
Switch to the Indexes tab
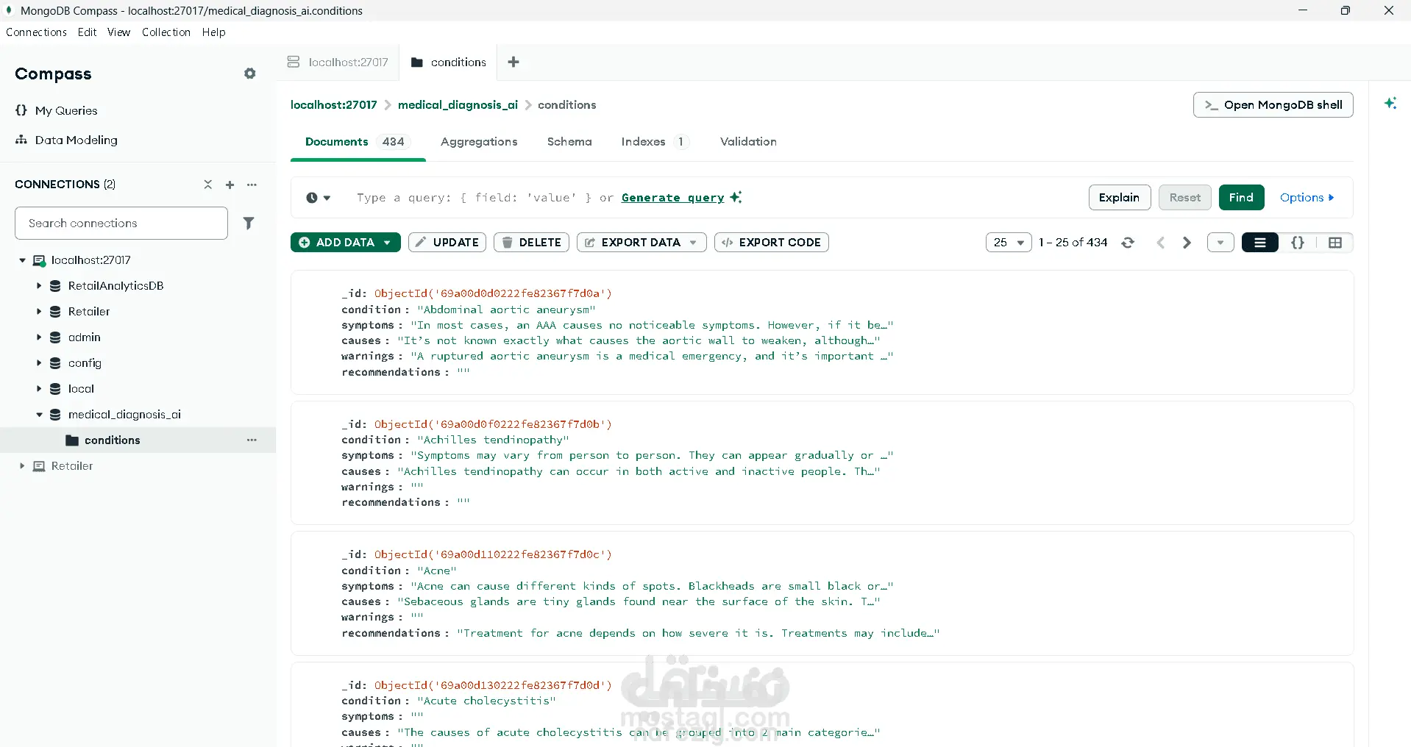(654, 142)
